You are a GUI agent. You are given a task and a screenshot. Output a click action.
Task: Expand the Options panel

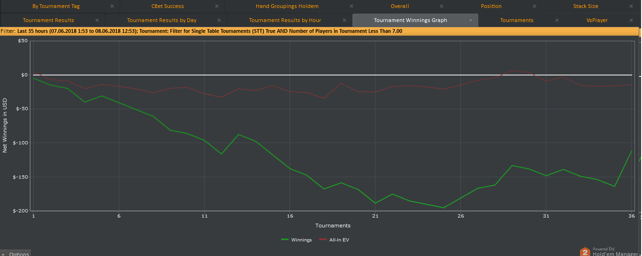click(x=15, y=254)
